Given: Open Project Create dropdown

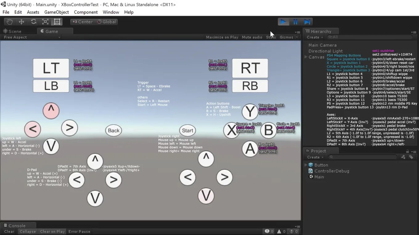Looking at the screenshot, I should 315,157.
